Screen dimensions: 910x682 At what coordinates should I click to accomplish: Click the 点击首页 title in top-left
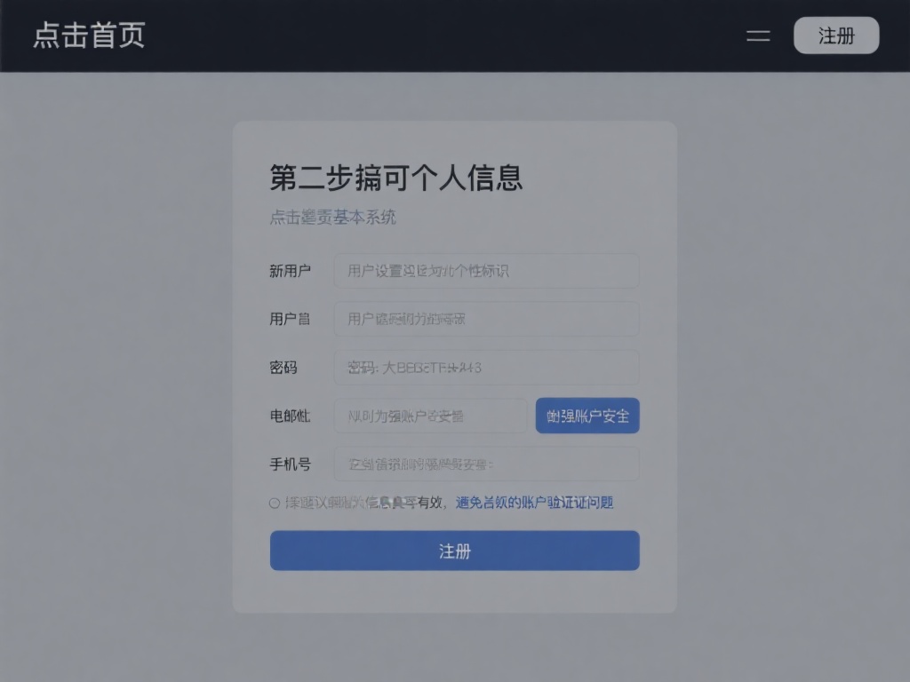pyautogui.click(x=89, y=36)
